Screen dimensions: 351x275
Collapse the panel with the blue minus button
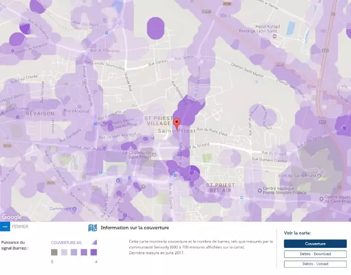coord(5,227)
